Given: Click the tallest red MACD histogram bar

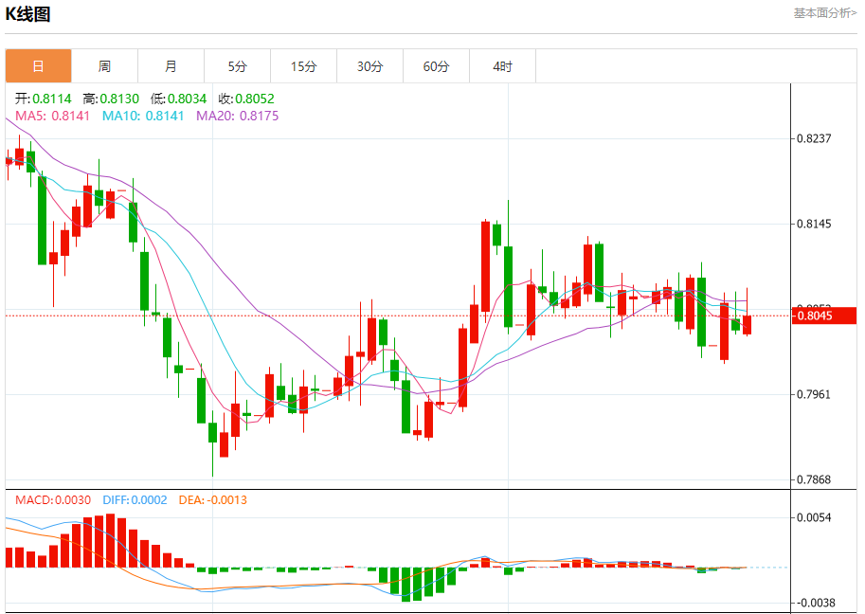Looking at the screenshot, I should [x=110, y=541].
